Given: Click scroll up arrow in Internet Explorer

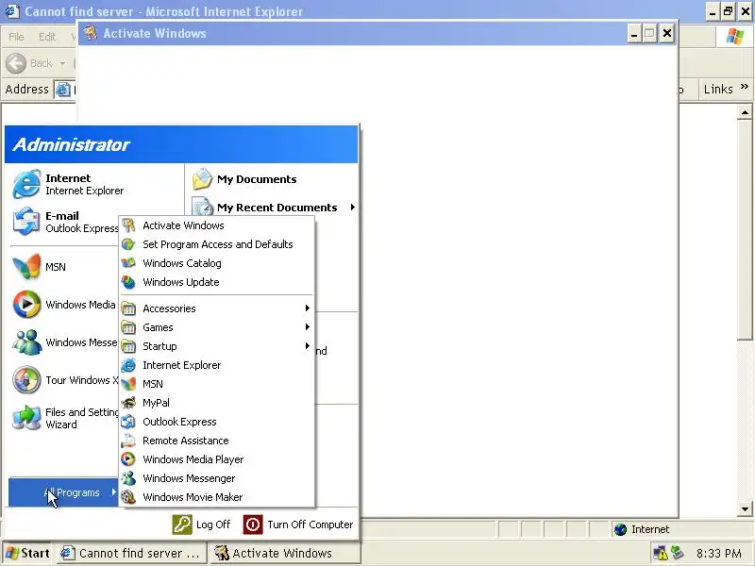Looking at the screenshot, I should coord(745,112).
